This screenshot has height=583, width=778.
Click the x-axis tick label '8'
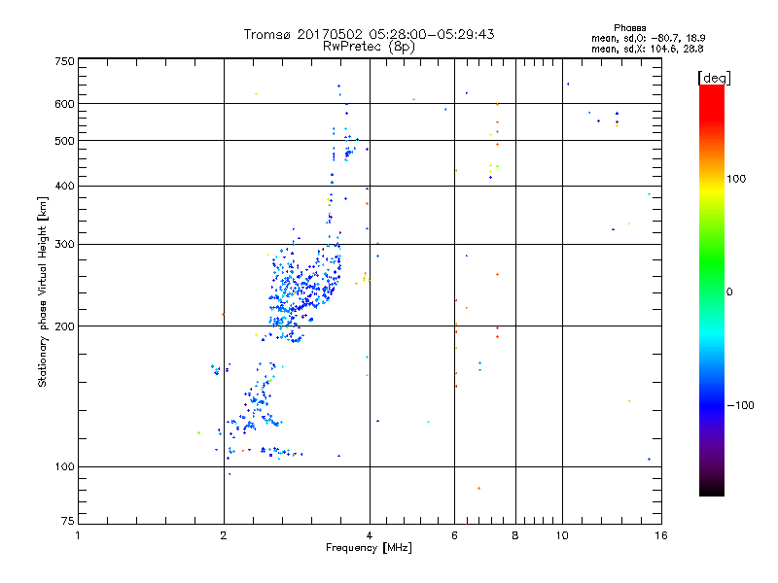(x=515, y=535)
